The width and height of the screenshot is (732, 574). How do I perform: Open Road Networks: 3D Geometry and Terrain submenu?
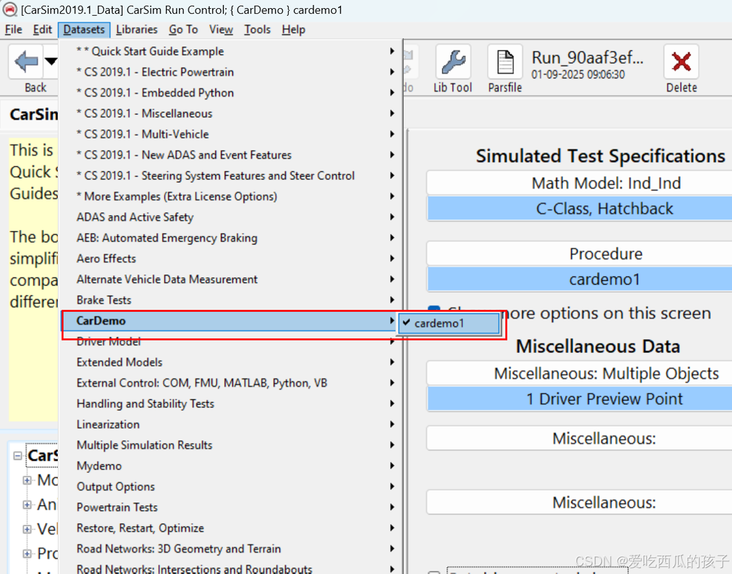coord(230,549)
